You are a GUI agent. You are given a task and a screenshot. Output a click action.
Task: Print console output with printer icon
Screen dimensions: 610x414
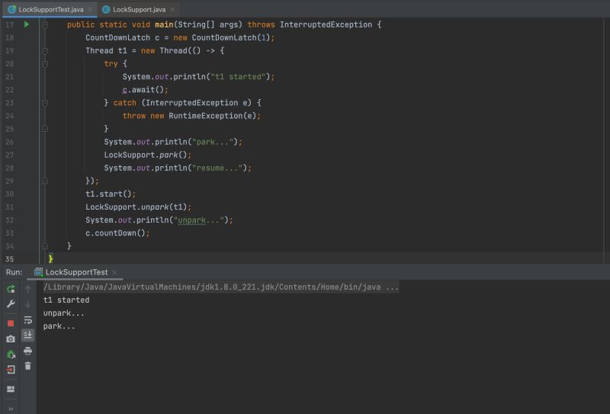click(28, 351)
